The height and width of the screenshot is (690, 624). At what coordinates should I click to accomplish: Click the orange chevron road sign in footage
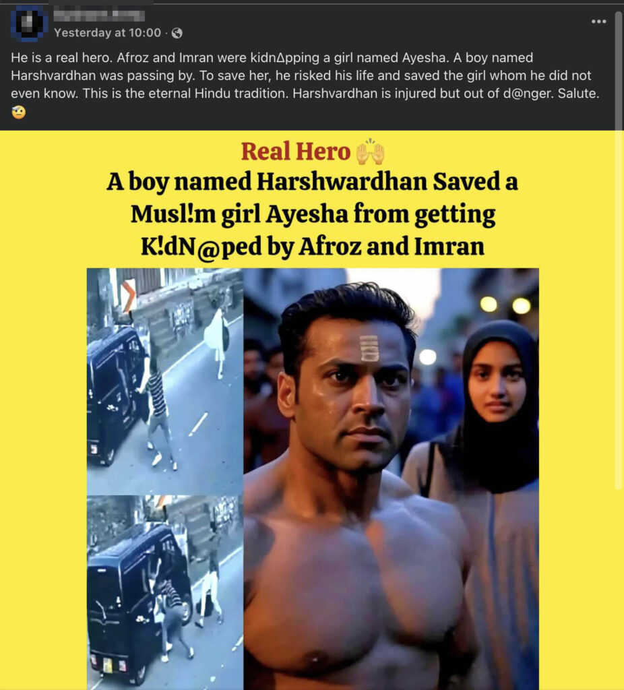[127, 296]
